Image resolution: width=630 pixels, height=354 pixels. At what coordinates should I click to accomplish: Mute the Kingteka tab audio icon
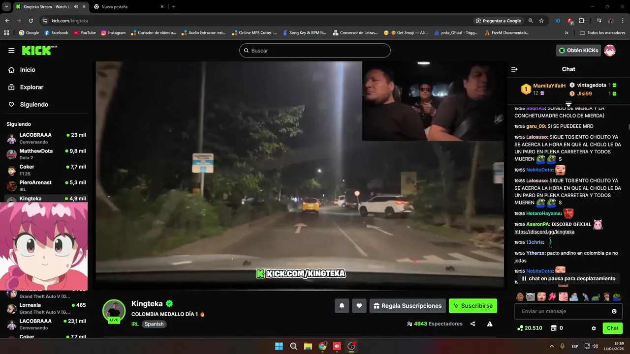[x=76, y=7]
